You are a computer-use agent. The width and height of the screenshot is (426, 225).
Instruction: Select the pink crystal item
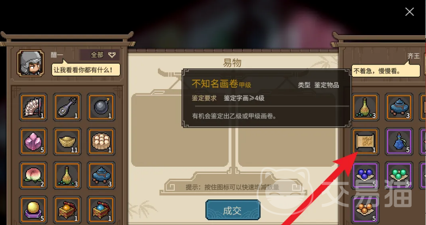33,142
